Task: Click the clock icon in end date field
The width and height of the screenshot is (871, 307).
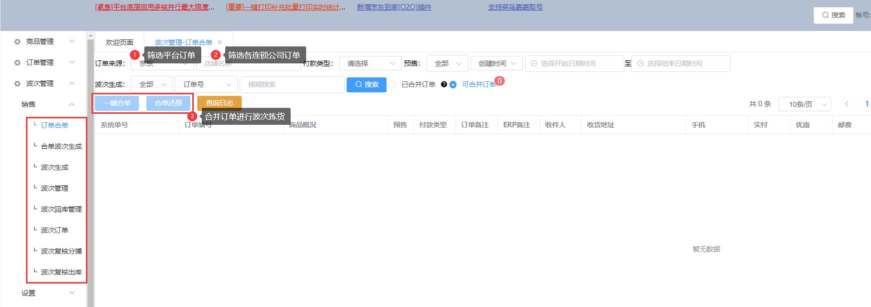Action: tap(640, 63)
